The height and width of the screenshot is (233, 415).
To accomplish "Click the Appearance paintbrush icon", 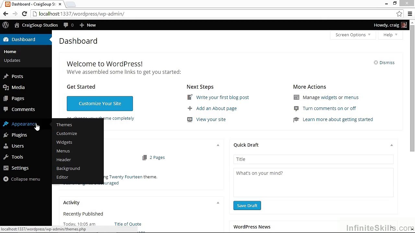I will (6, 124).
